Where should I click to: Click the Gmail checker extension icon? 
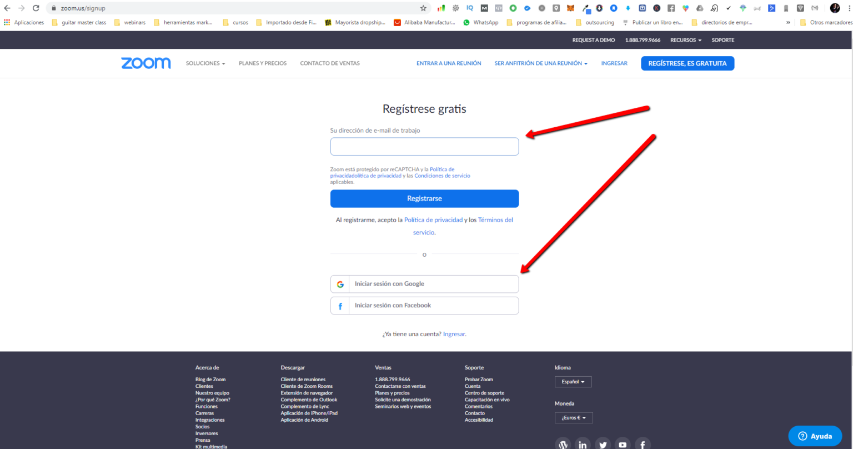(815, 8)
